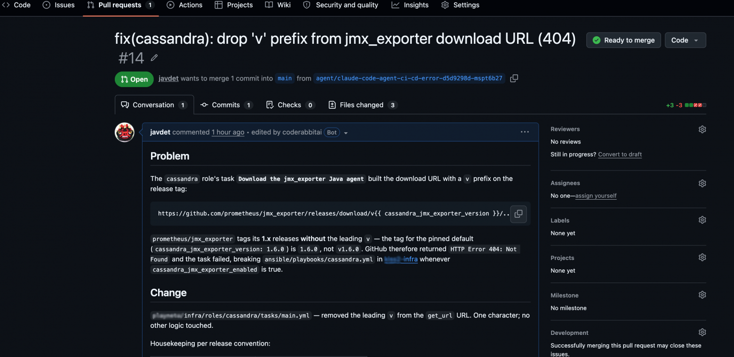Click the get_url inline code text
This screenshot has height=357, width=734.
440,316
